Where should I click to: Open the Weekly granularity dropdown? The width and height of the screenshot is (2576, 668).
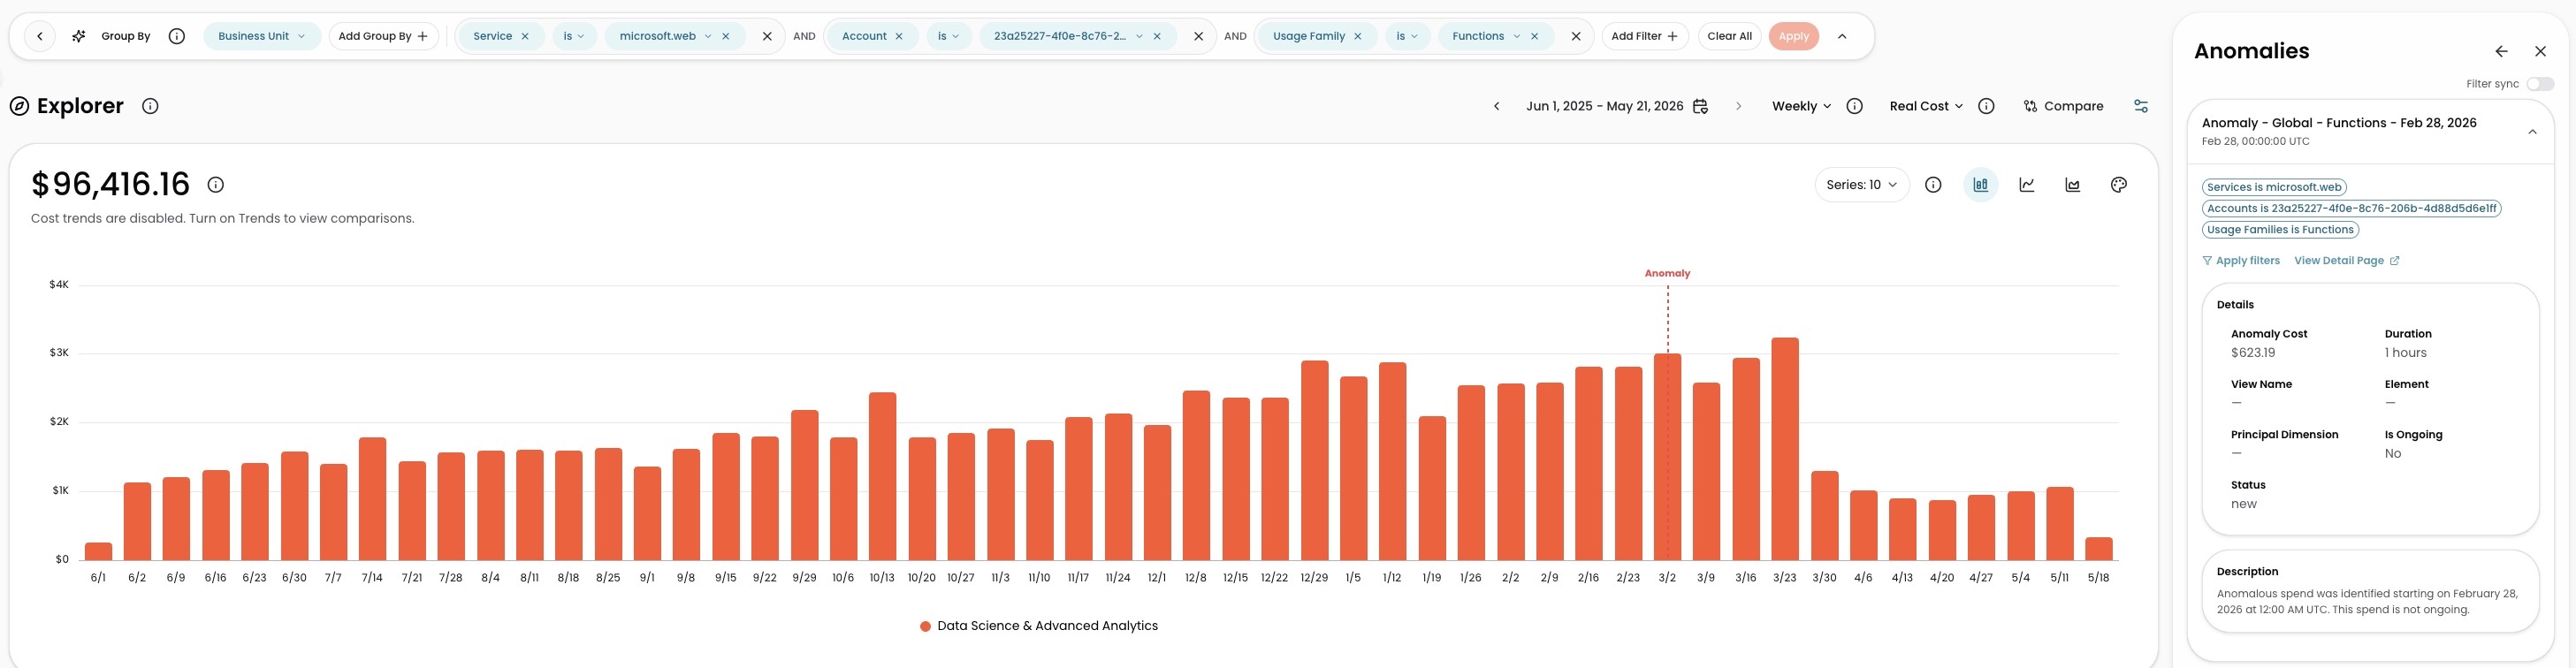[1801, 106]
